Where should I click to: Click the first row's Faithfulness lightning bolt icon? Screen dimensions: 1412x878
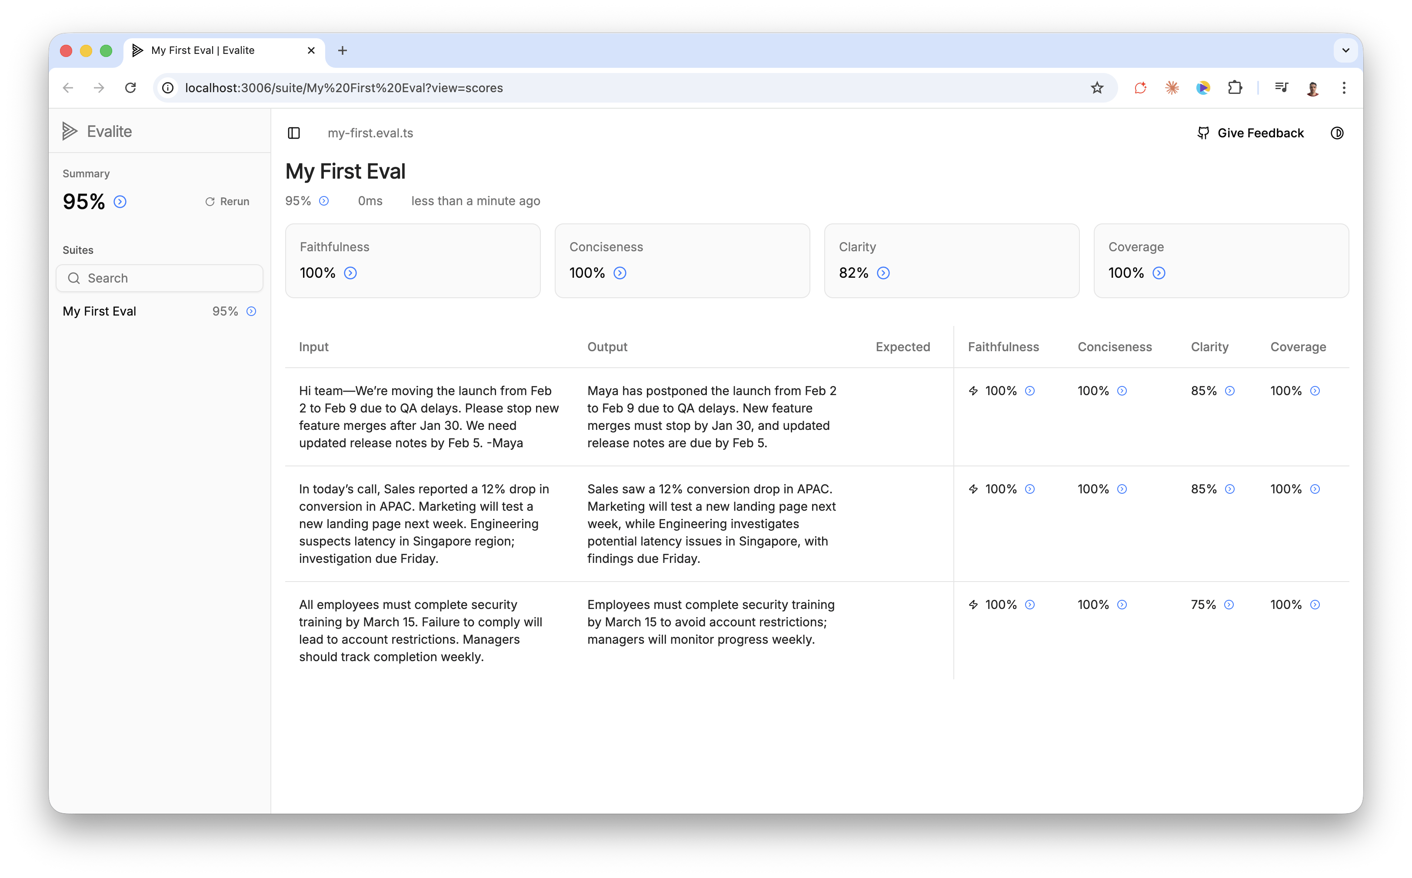pyautogui.click(x=973, y=391)
